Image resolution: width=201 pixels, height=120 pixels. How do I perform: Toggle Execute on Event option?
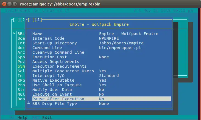click(101, 94)
